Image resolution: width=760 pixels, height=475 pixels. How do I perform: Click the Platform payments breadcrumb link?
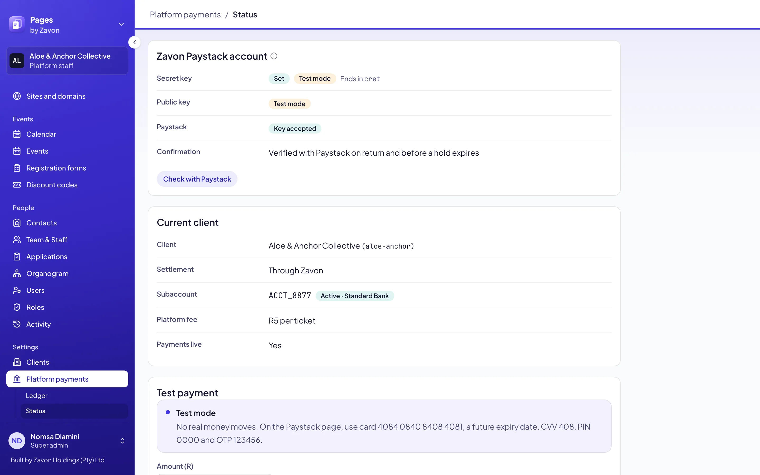[x=185, y=15]
